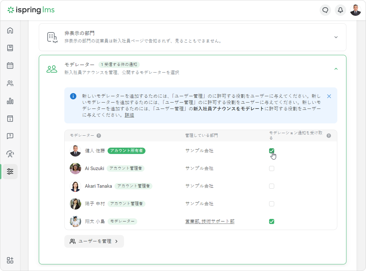Viewport: 366px width, 271px height.
Task: Dismiss the blue info banner
Action: click(329, 96)
